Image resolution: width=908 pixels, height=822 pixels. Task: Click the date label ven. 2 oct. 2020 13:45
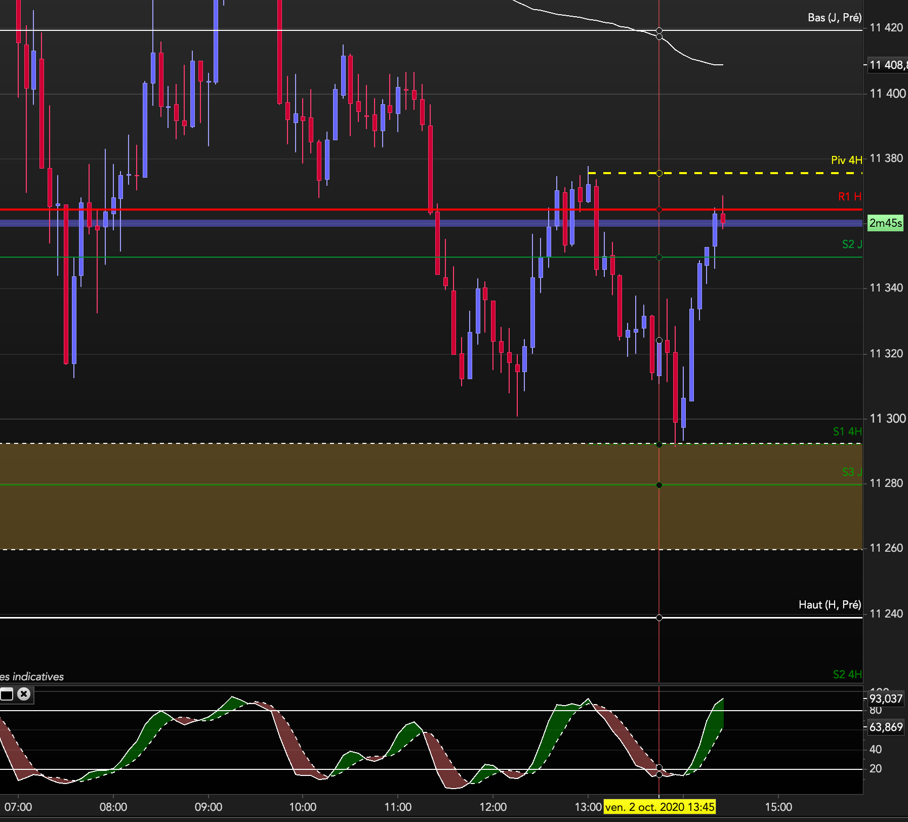point(659,807)
